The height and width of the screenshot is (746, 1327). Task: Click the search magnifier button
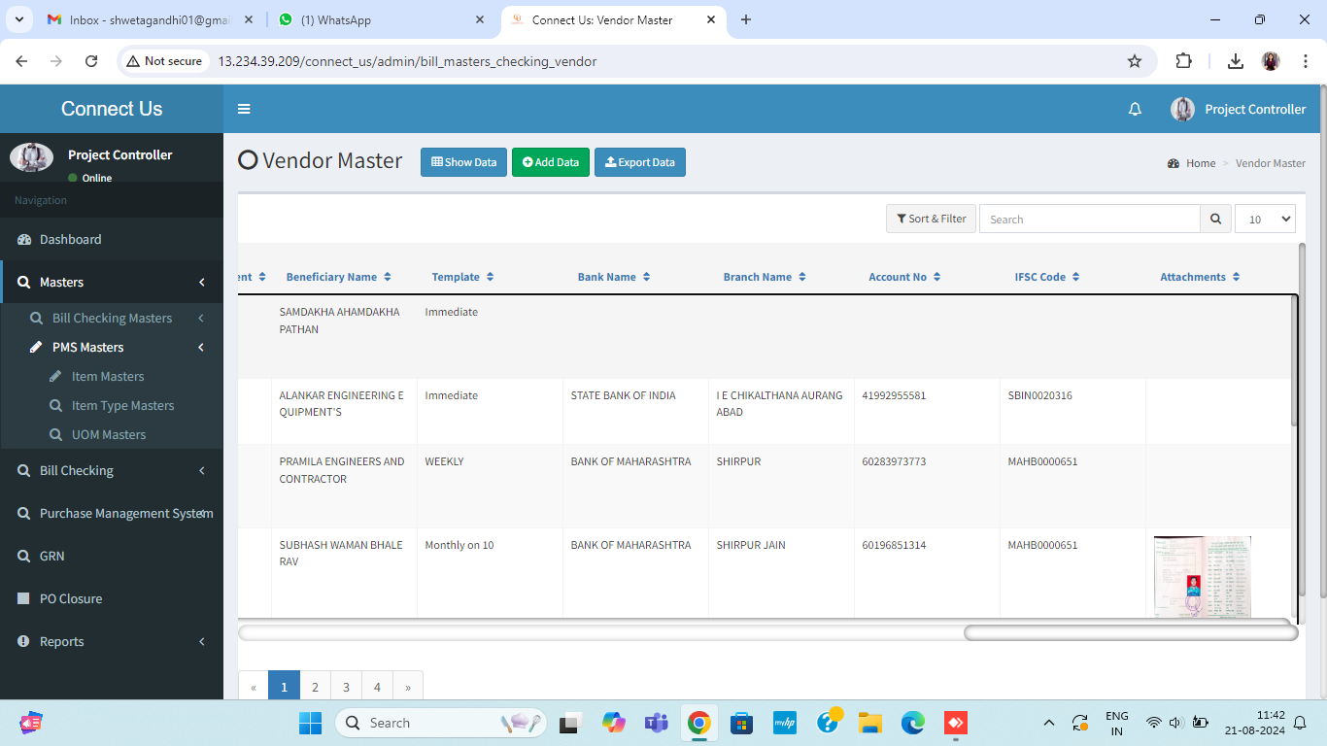point(1215,219)
